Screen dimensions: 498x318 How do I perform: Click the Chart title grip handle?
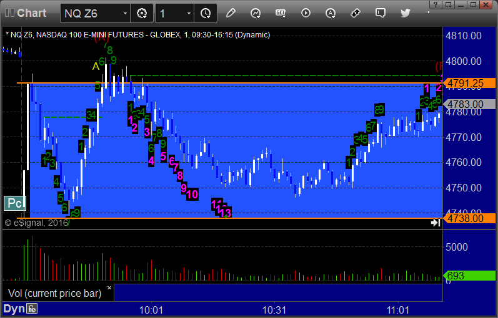9,13
